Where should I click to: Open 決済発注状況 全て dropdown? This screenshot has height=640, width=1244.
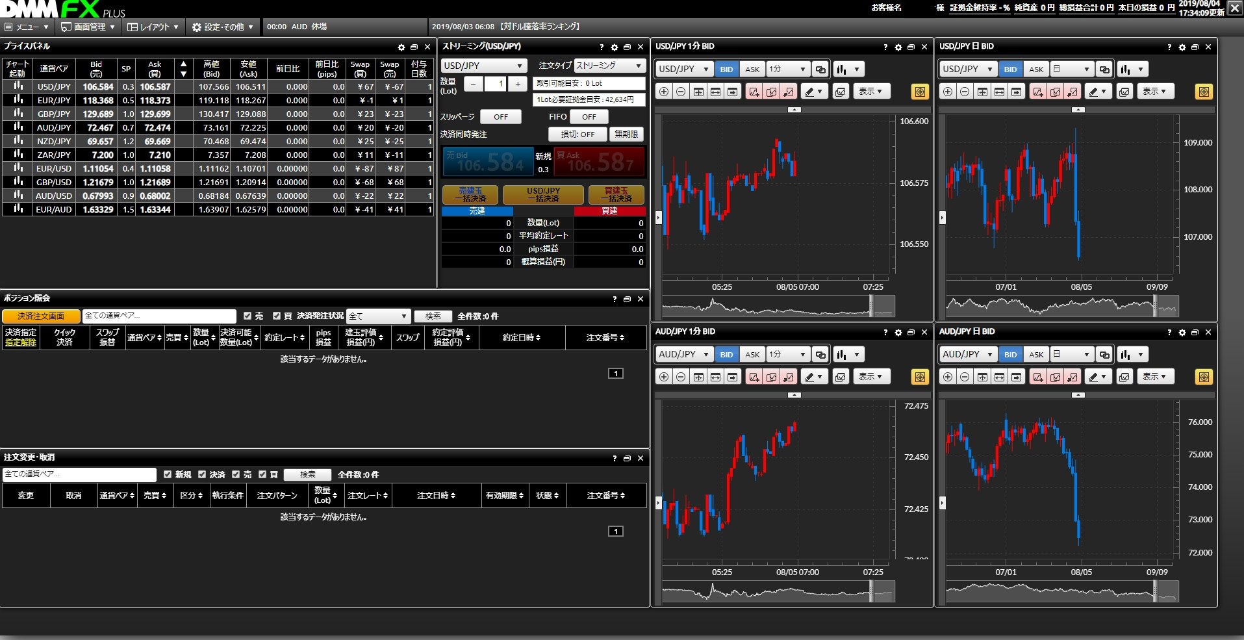pyautogui.click(x=378, y=316)
